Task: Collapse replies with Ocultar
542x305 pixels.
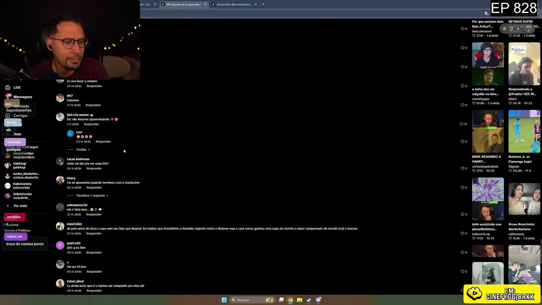Action: [83, 150]
